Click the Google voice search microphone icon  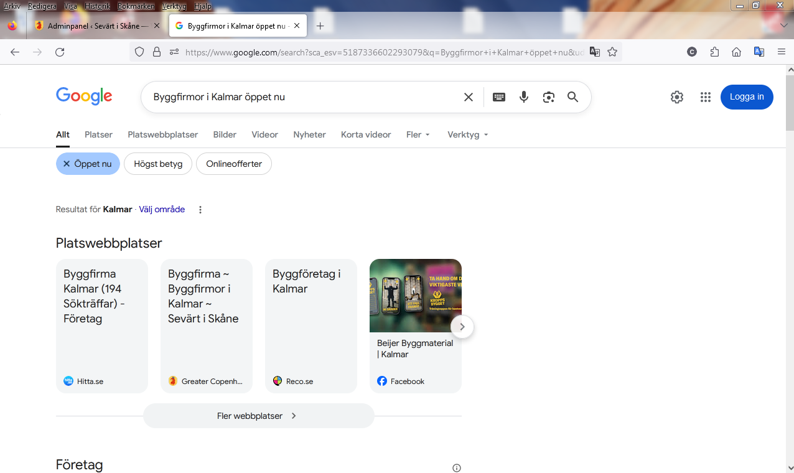click(x=524, y=97)
